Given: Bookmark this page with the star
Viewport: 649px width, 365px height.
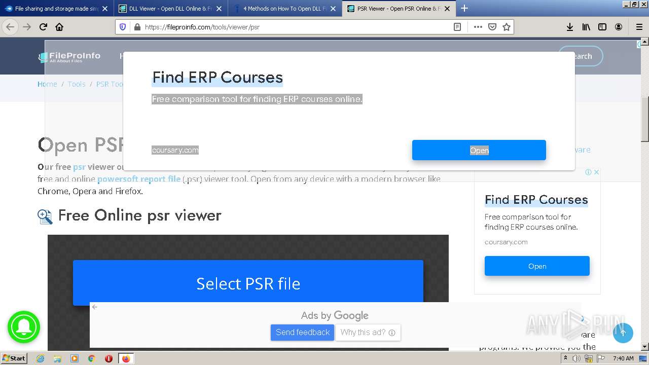Looking at the screenshot, I should 506,27.
